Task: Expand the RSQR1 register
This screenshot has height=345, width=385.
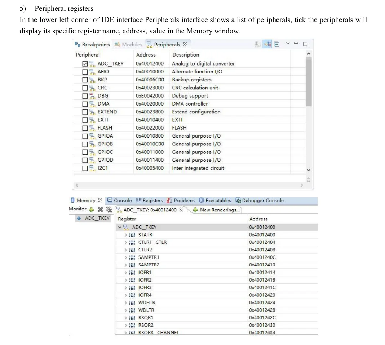Action: pyautogui.click(x=126, y=318)
